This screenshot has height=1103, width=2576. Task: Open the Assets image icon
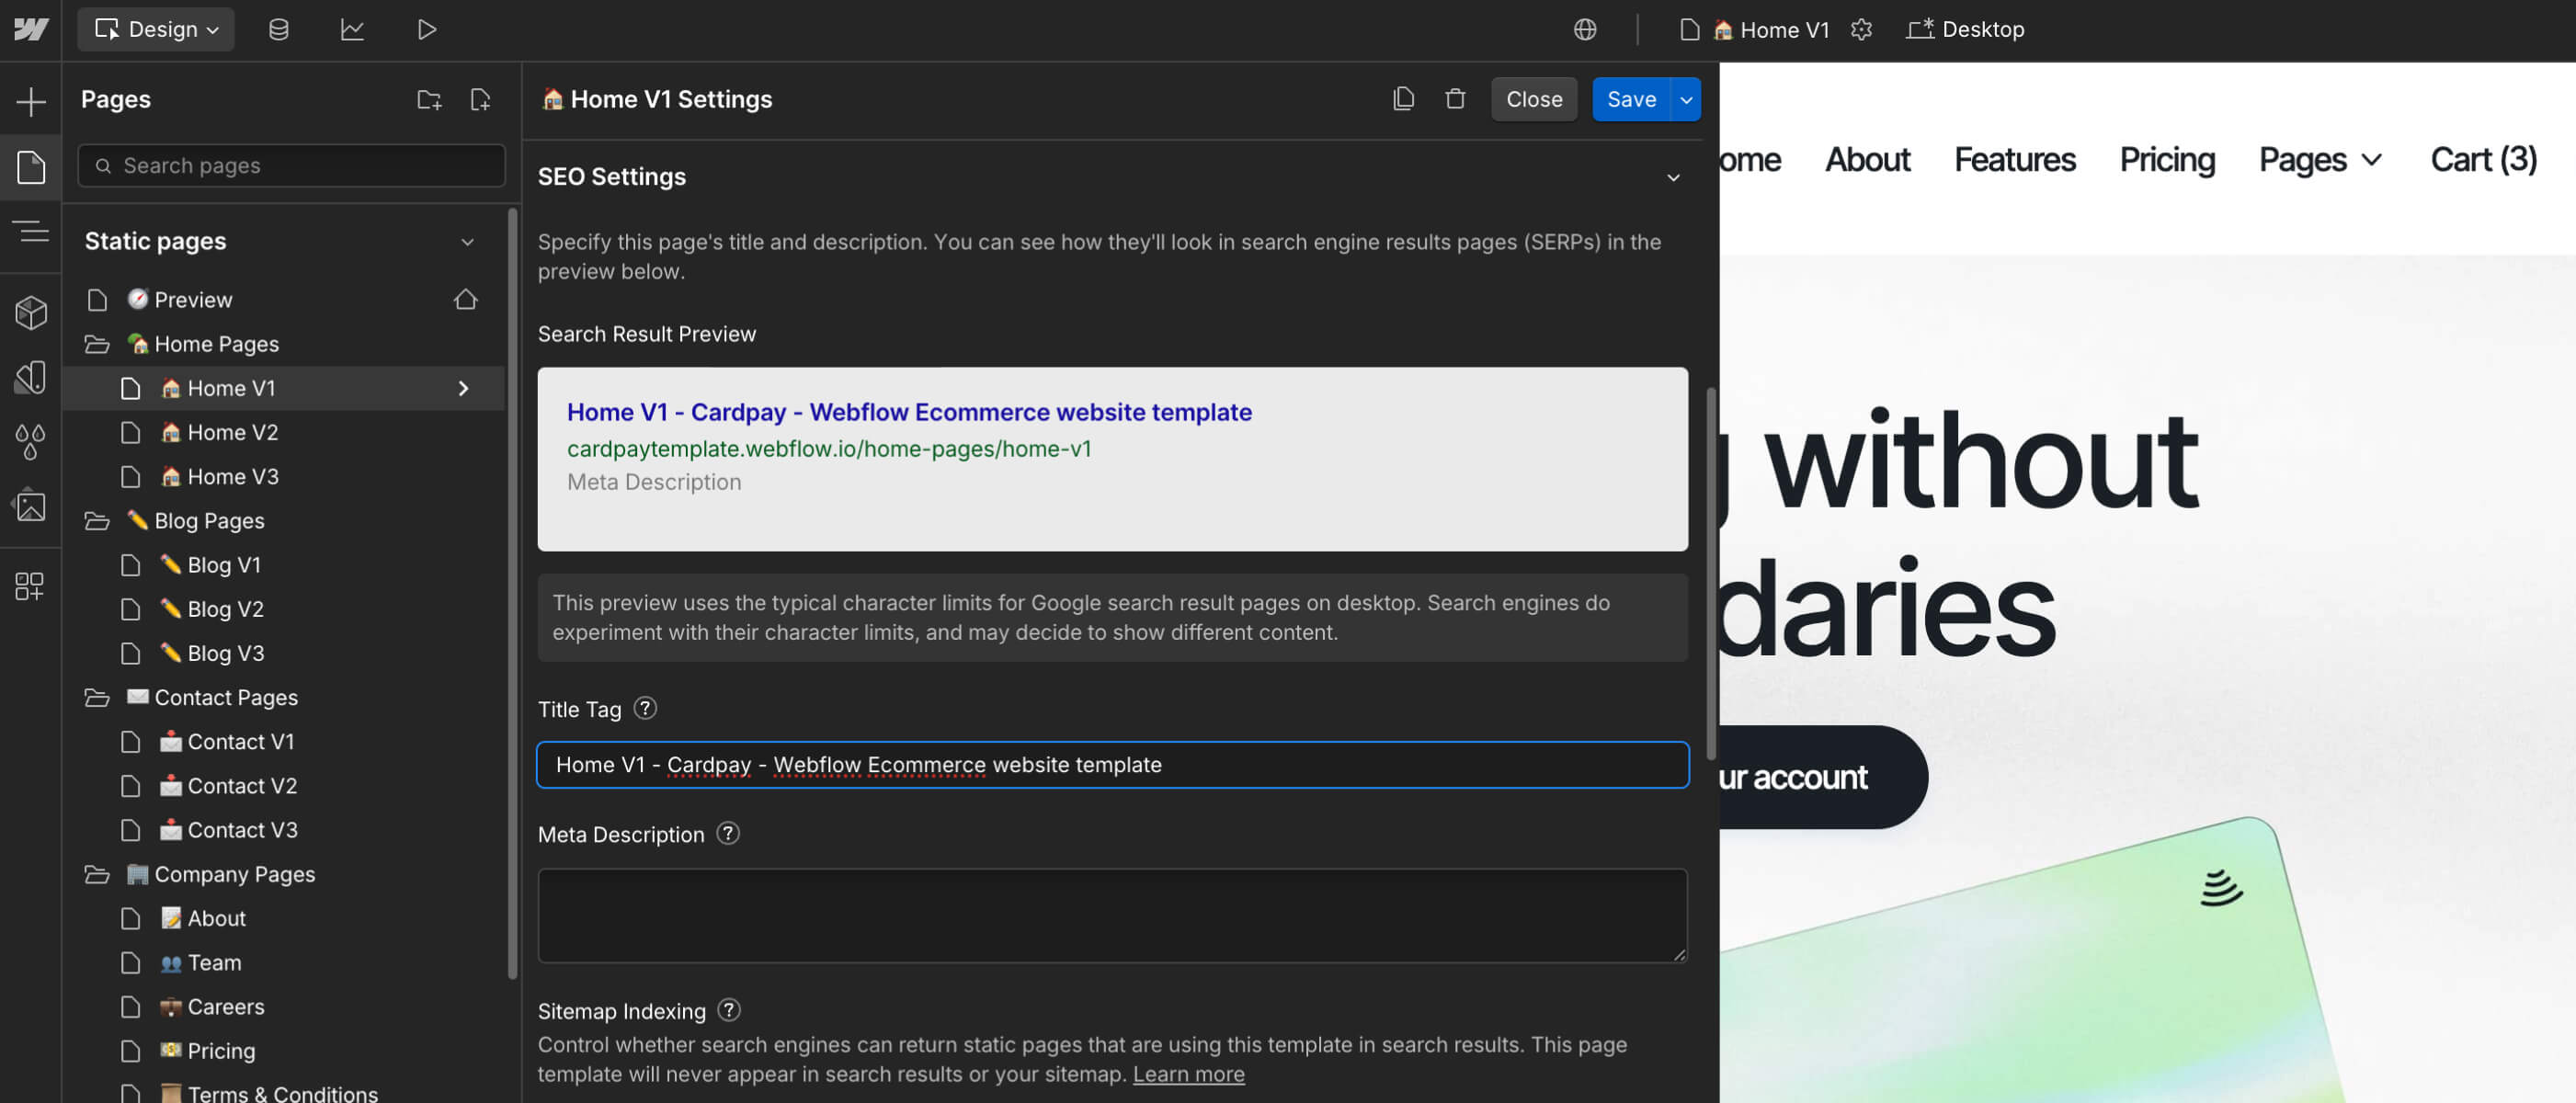point(30,506)
